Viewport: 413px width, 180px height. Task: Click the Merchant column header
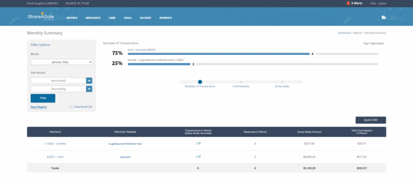(55, 132)
